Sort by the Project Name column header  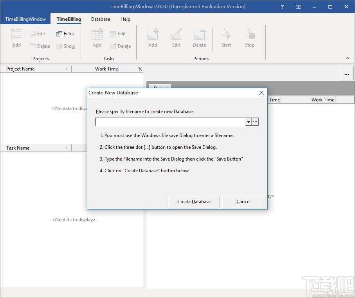pos(36,69)
